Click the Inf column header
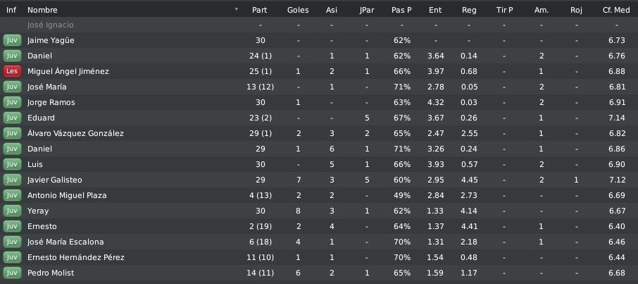The width and height of the screenshot is (638, 284). 11,10
